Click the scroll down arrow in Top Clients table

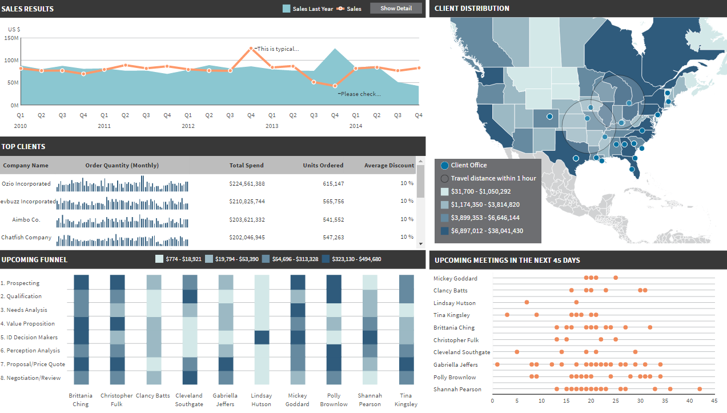point(421,243)
